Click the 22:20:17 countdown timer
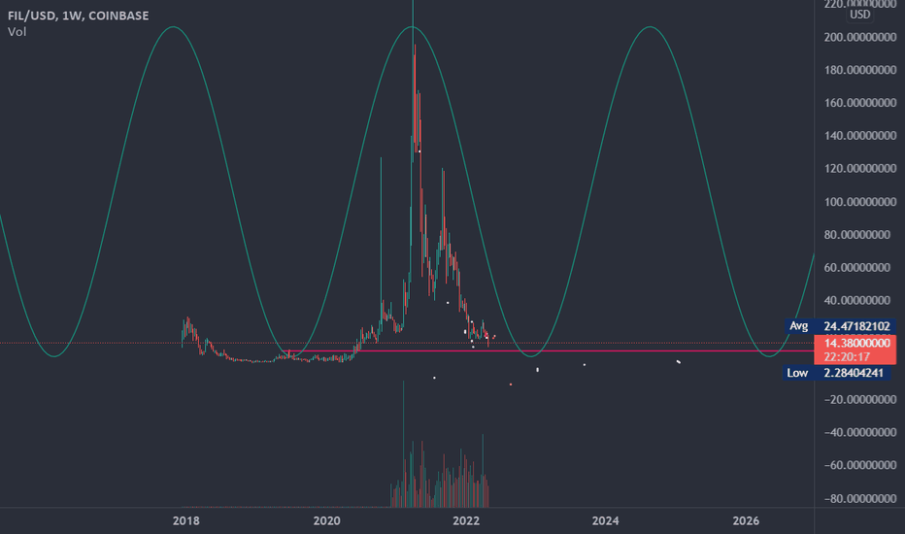 pos(847,356)
